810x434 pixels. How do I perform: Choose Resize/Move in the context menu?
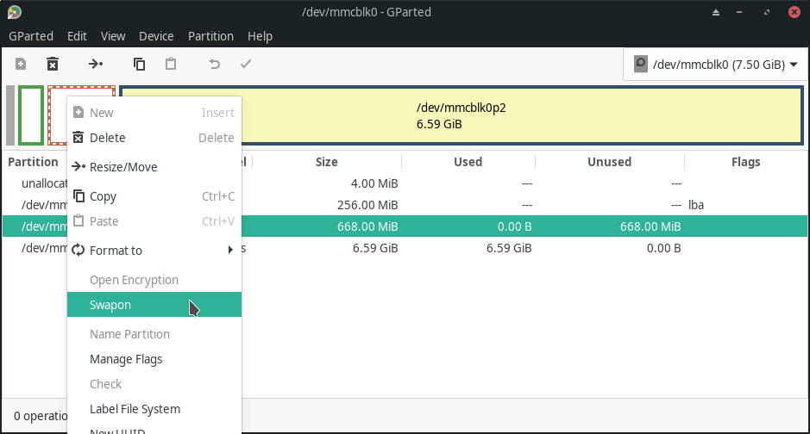[x=154, y=167]
